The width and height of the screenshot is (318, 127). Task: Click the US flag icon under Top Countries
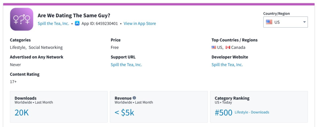click(214, 47)
